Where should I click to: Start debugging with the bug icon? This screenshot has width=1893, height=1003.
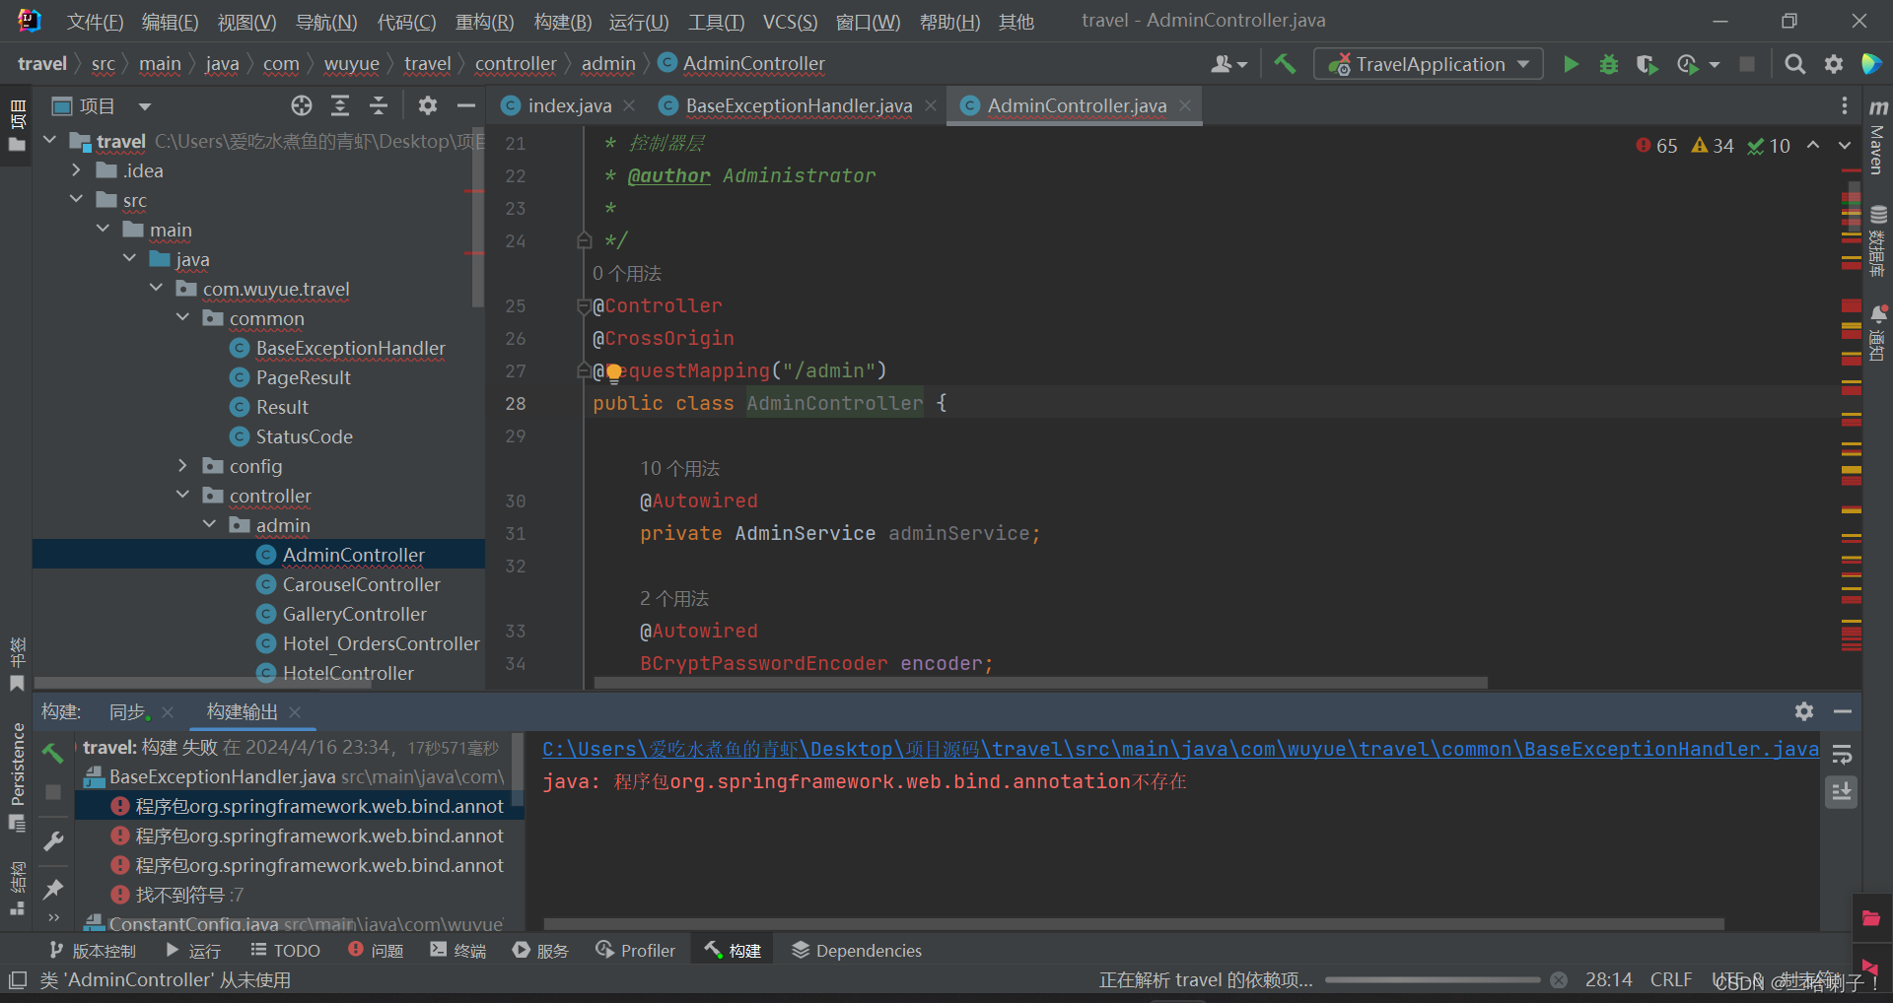1609,64
